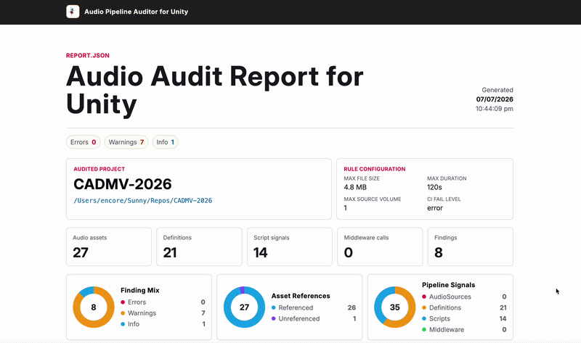
Task: Click the red AudioSources legend dot
Action: tap(424, 297)
